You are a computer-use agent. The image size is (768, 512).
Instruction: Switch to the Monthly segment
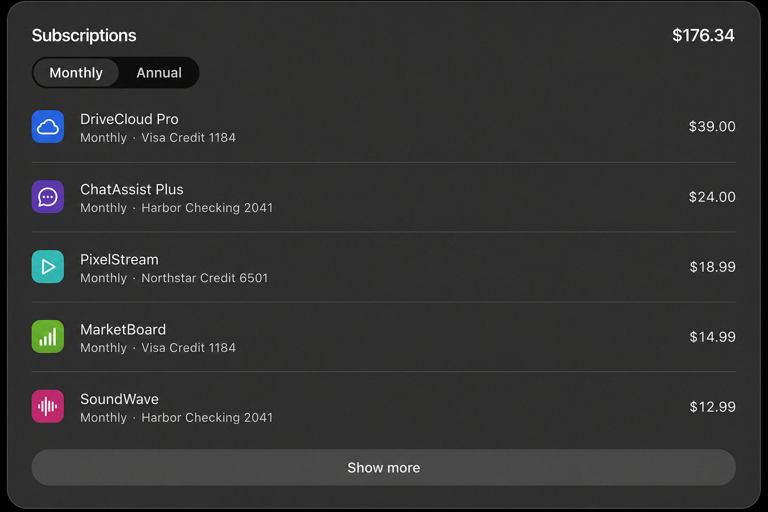point(76,73)
